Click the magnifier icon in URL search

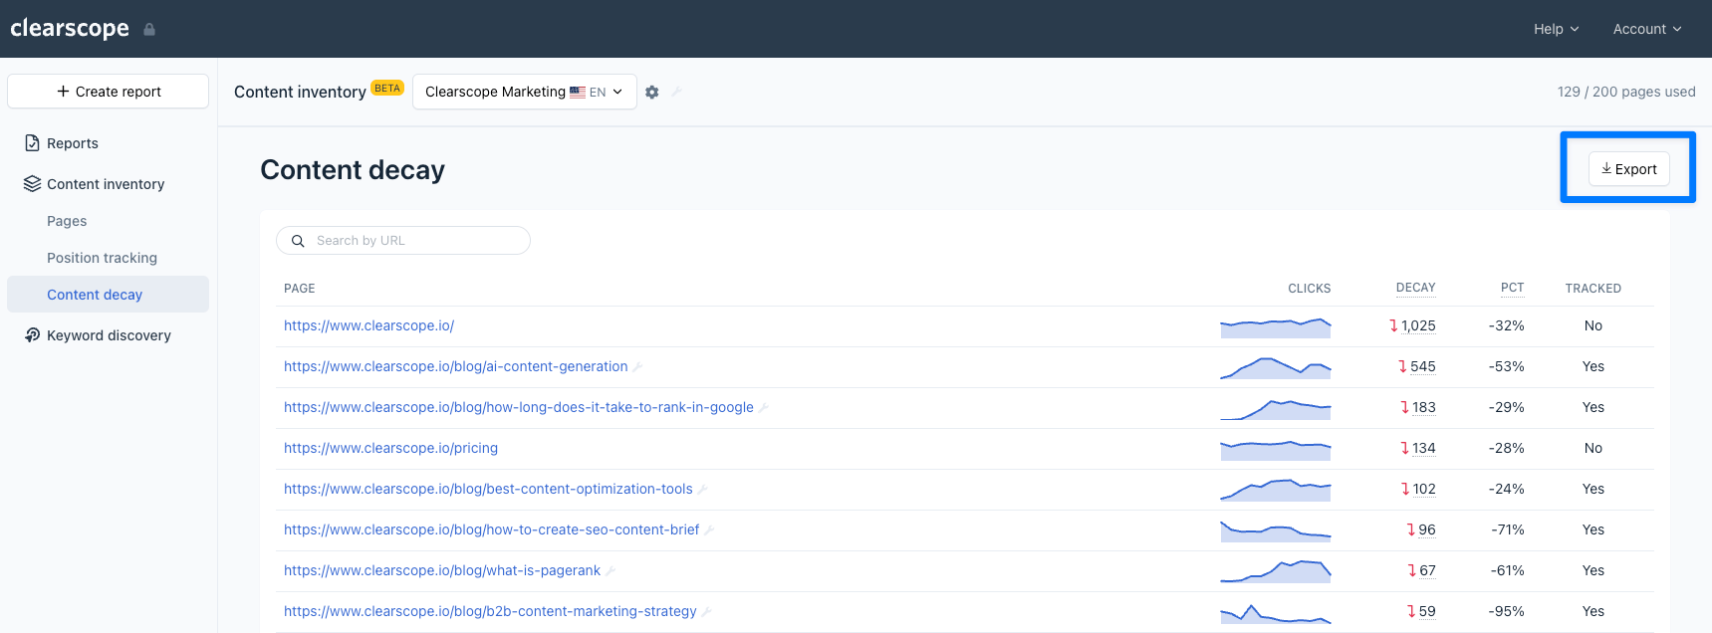(x=298, y=241)
